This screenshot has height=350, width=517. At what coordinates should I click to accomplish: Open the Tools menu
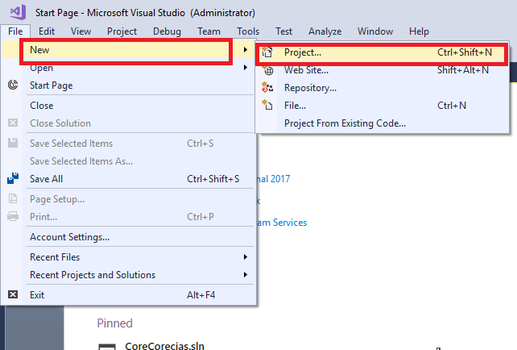(x=248, y=31)
